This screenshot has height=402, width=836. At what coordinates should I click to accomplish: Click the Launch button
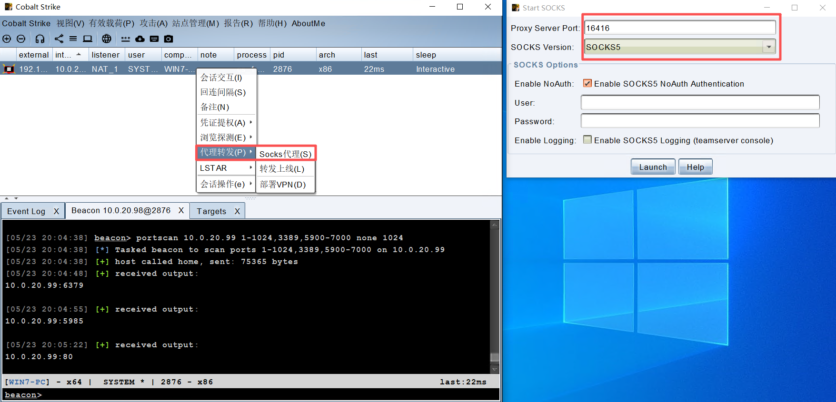(x=653, y=167)
